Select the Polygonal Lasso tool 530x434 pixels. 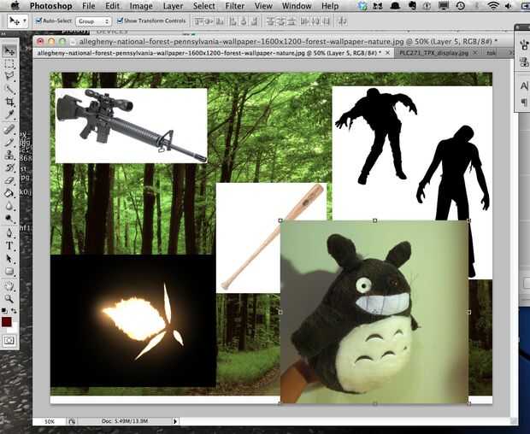click(x=9, y=77)
